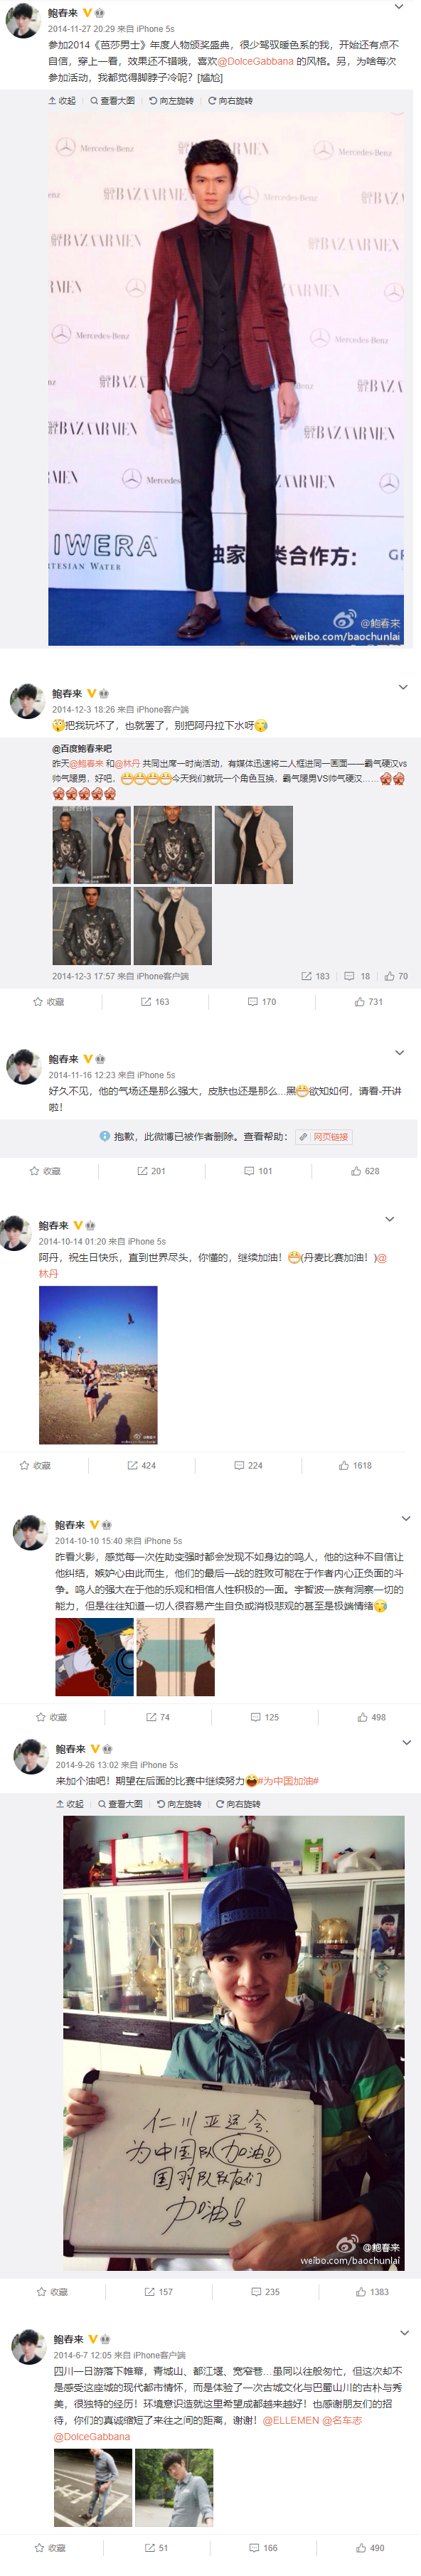Rotate the whiteboard photo right with 向右旋转
This screenshot has width=421, height=2576.
tap(238, 1804)
